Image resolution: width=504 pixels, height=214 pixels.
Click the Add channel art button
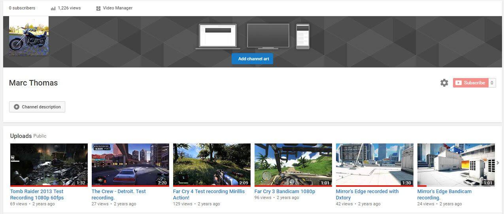[x=252, y=59]
